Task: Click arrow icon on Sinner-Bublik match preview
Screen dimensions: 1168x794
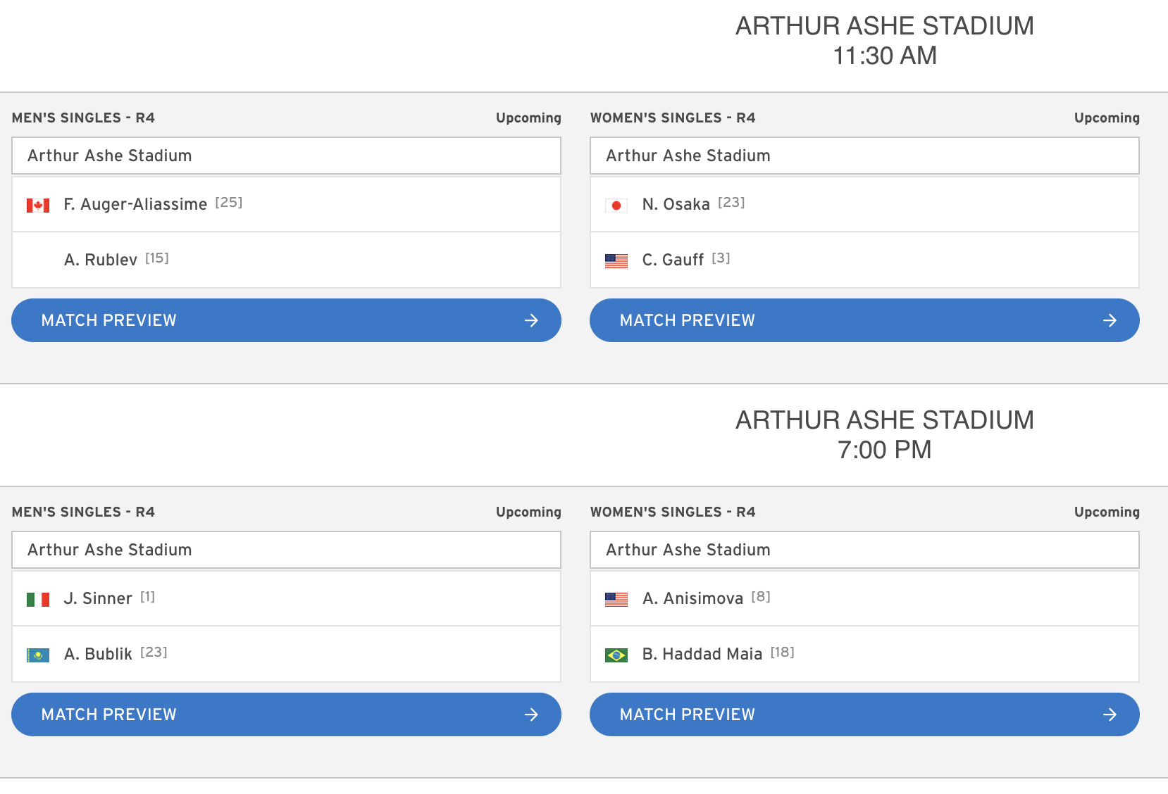Action: tap(531, 714)
